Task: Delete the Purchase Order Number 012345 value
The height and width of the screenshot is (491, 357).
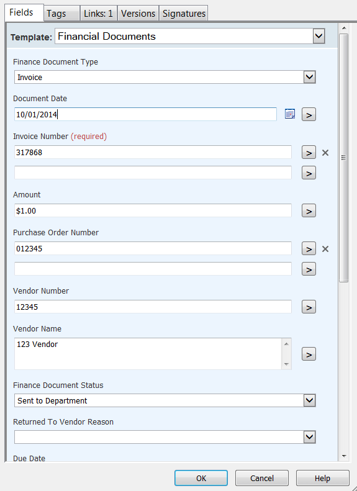Action: (325, 249)
